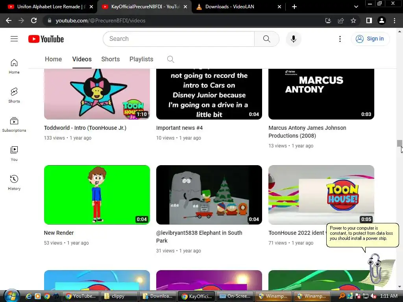
Task: Go back with the browser back arrow
Action: (9, 20)
